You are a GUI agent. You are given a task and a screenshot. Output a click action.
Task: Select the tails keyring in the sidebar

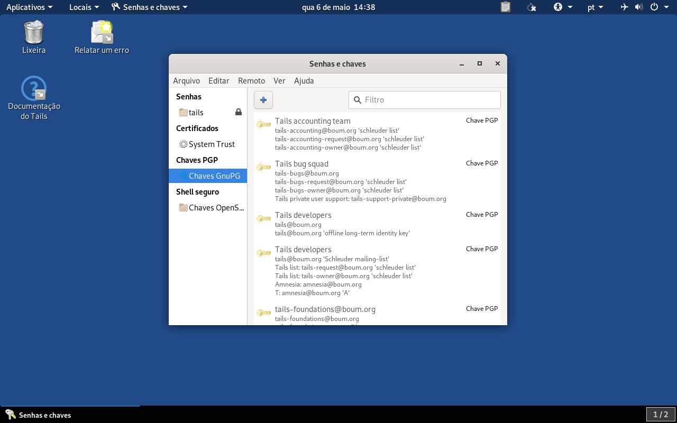click(208, 113)
